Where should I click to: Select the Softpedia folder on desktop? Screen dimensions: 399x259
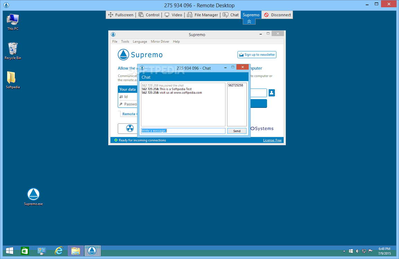tap(13, 80)
